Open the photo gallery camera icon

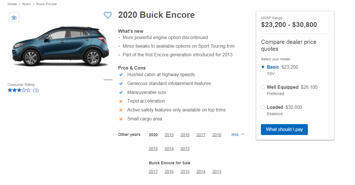(x=14, y=18)
